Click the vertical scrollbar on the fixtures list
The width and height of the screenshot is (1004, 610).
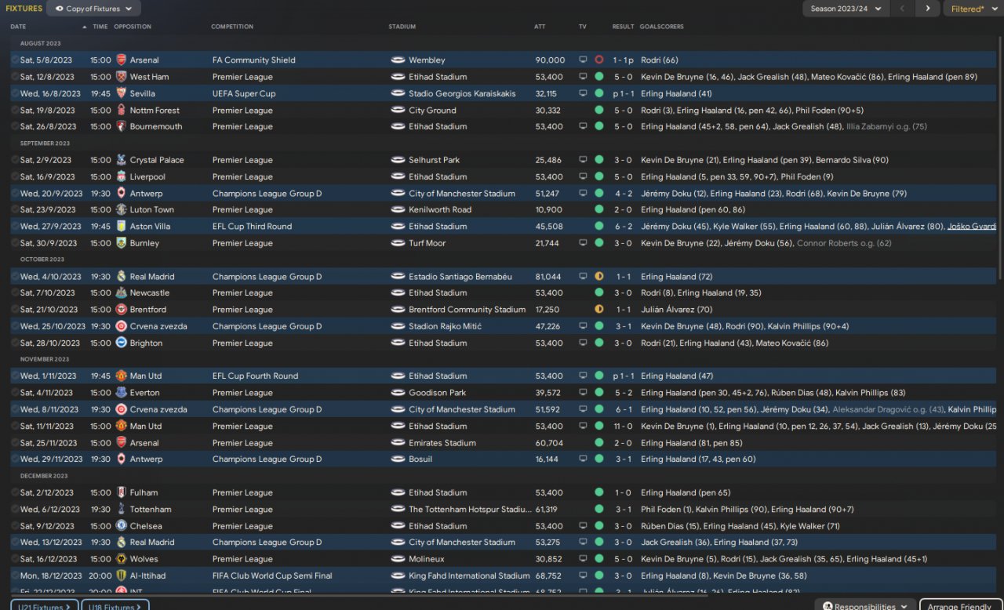click(1000, 157)
